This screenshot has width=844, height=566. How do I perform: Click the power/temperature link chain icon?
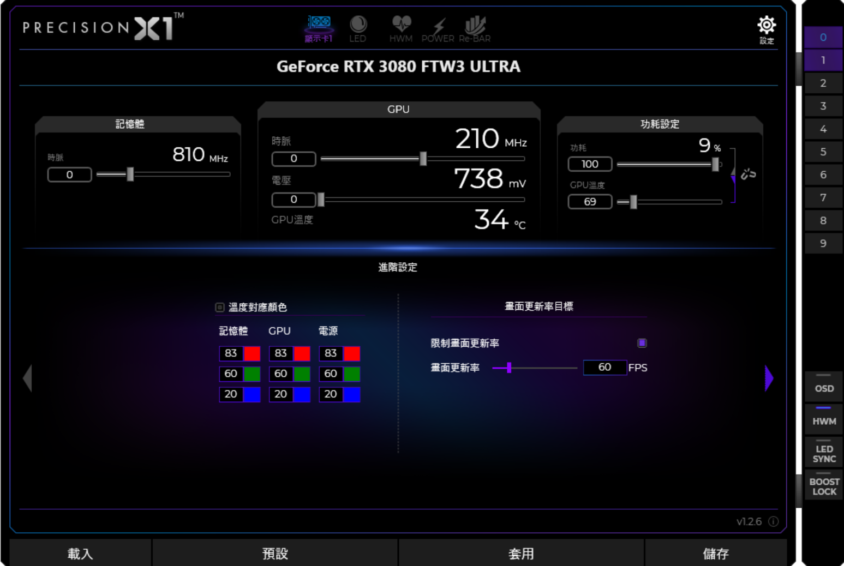[x=748, y=174]
